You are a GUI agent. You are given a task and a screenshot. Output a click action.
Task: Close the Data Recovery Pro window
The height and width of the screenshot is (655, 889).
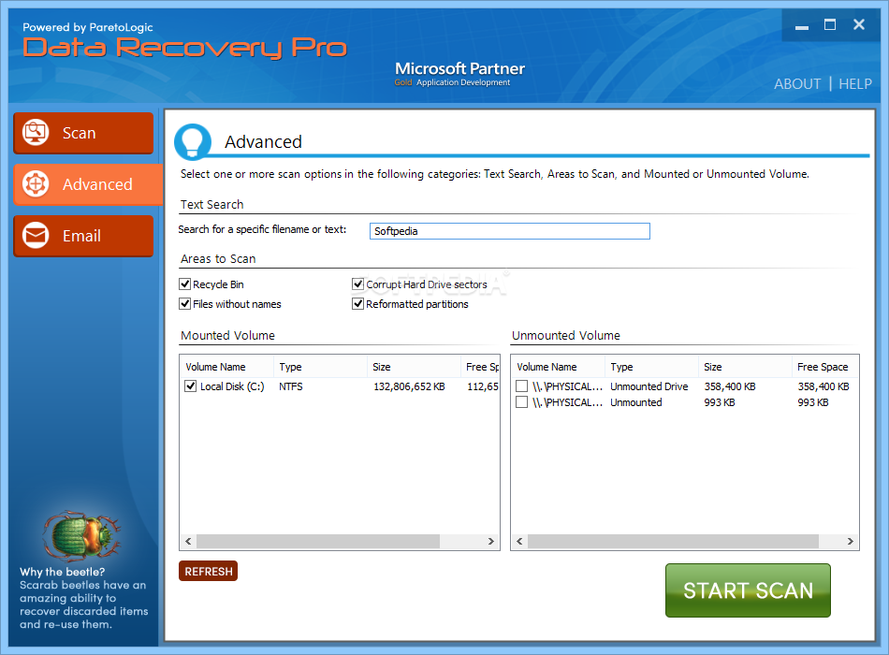858,24
